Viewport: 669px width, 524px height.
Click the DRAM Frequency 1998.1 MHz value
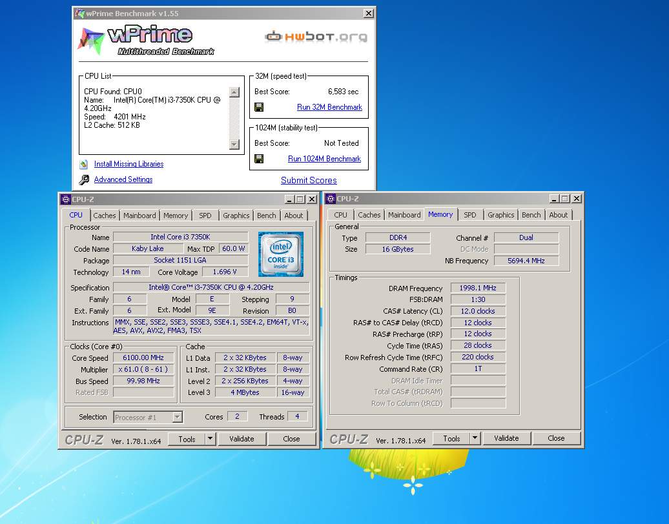click(478, 288)
